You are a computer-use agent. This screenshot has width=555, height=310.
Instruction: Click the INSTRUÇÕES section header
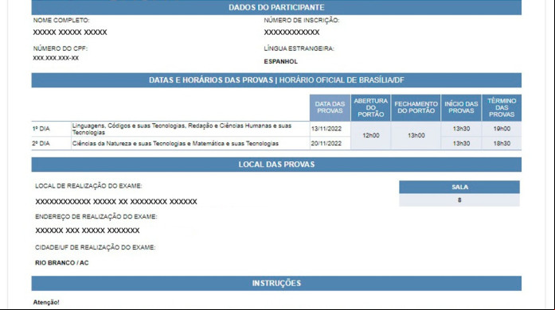(276, 283)
